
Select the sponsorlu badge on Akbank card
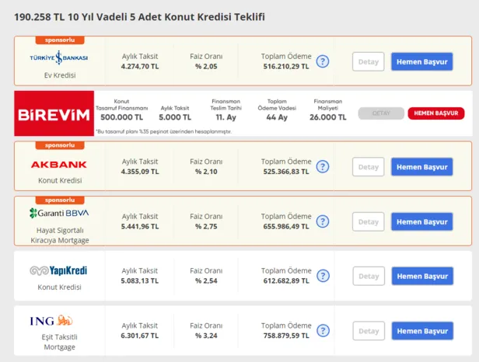coord(60,145)
